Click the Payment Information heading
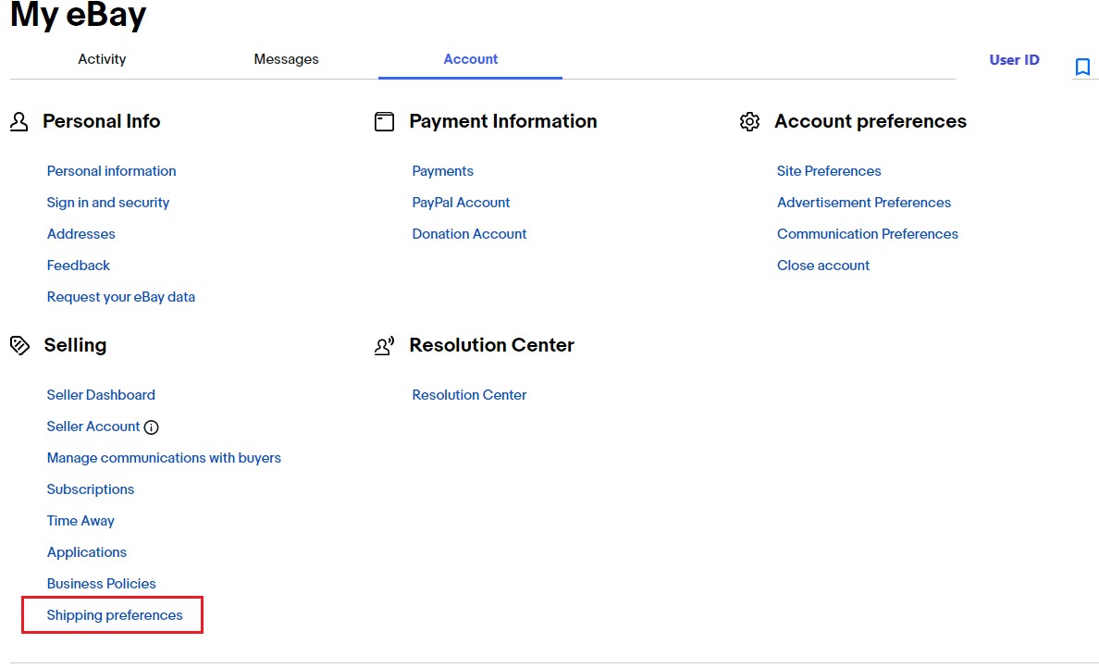This screenshot has height=668, width=1099. (x=503, y=121)
